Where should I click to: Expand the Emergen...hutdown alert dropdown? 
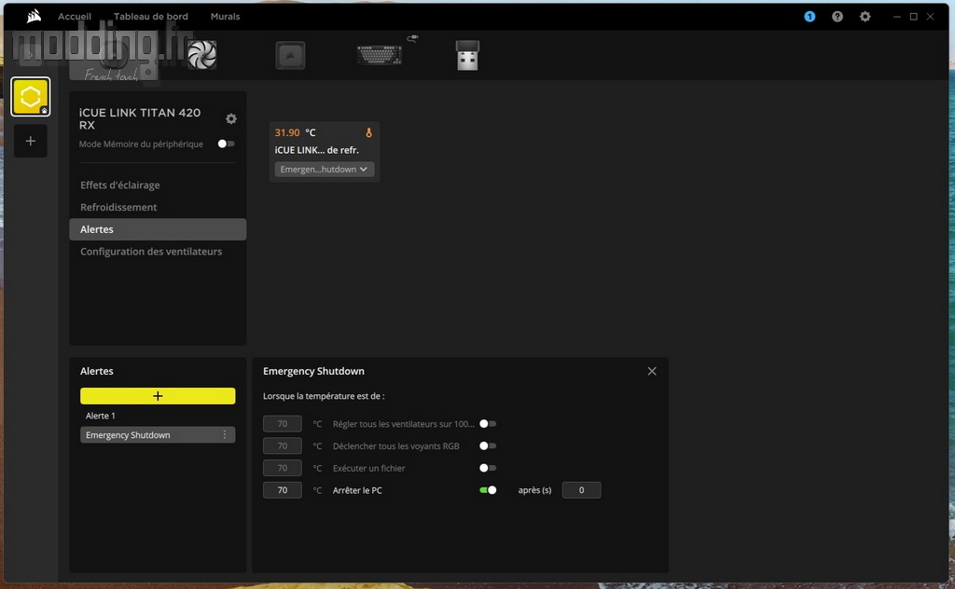(x=324, y=170)
